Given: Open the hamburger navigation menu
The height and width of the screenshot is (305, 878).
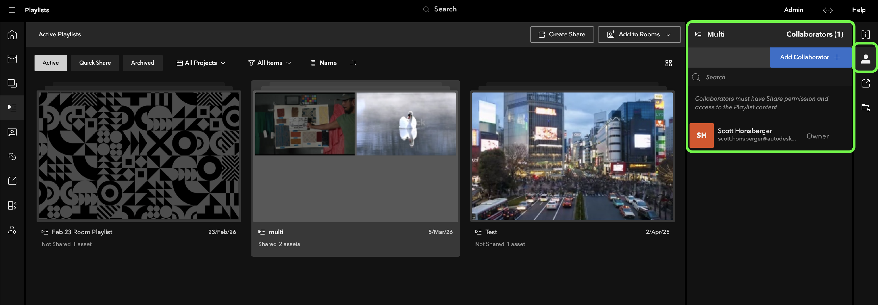Looking at the screenshot, I should pos(12,10).
